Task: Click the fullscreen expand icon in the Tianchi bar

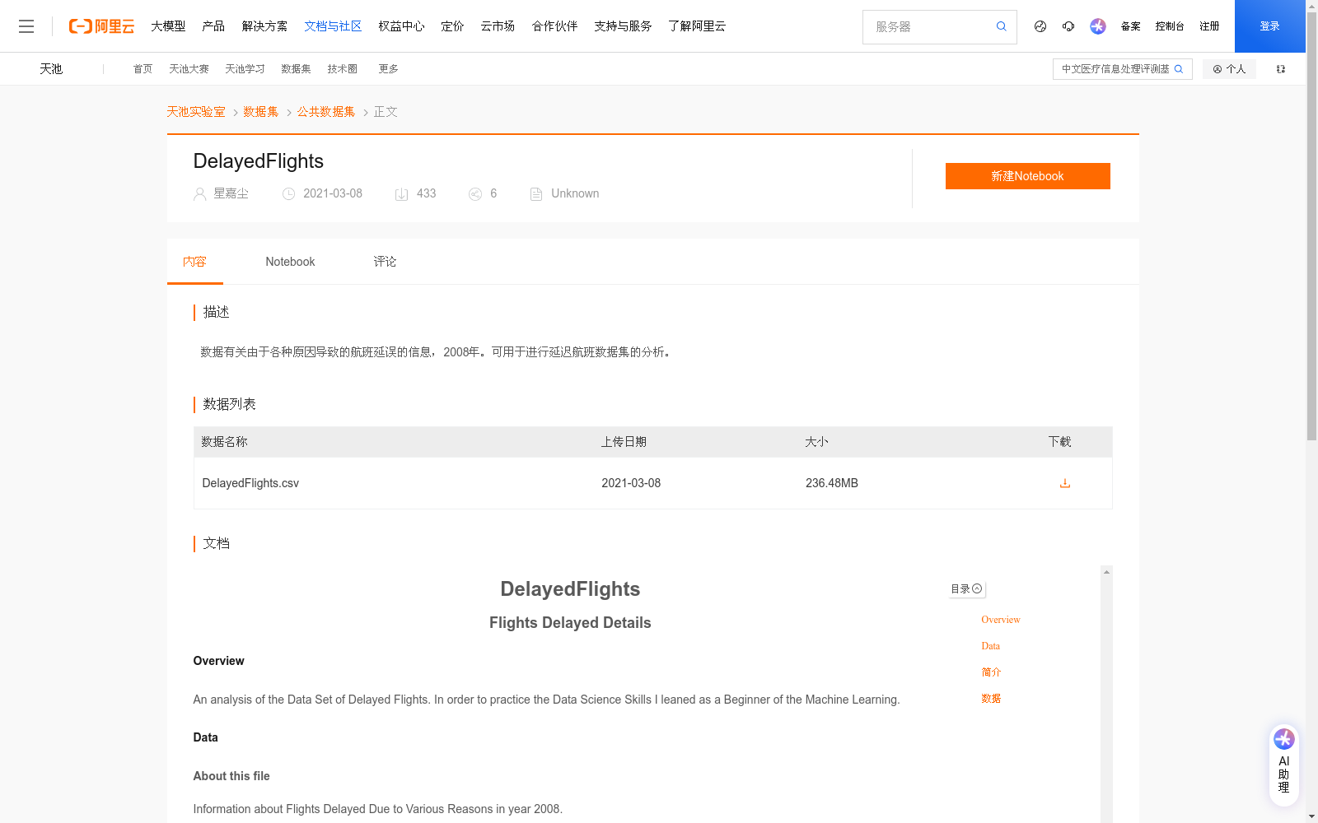Action: [x=1280, y=69]
